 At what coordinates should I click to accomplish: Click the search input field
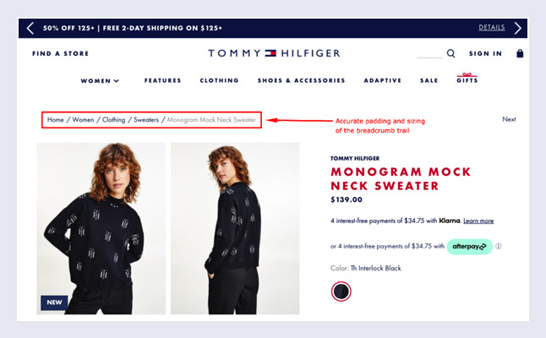click(x=429, y=54)
